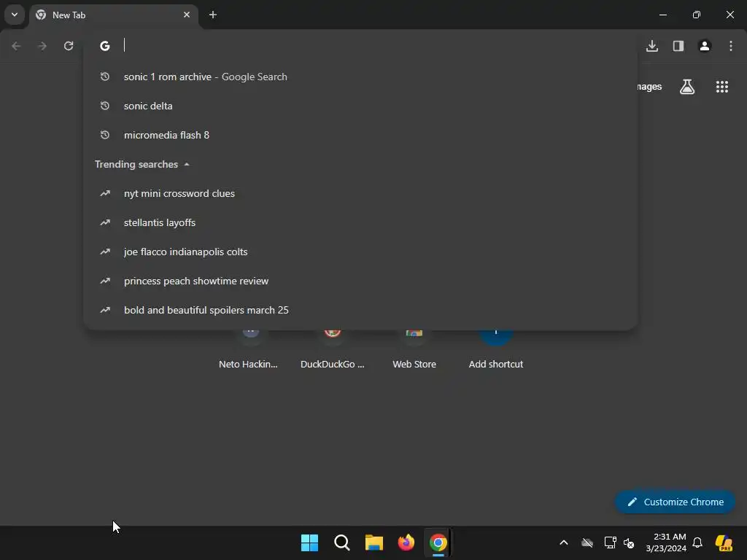
Task: Click the display/network tray icon
Action: point(610,542)
